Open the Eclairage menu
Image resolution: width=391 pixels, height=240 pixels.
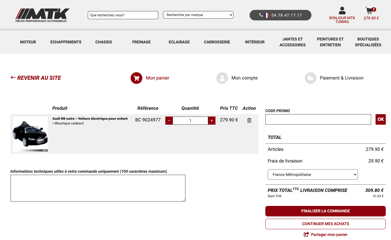[179, 42]
